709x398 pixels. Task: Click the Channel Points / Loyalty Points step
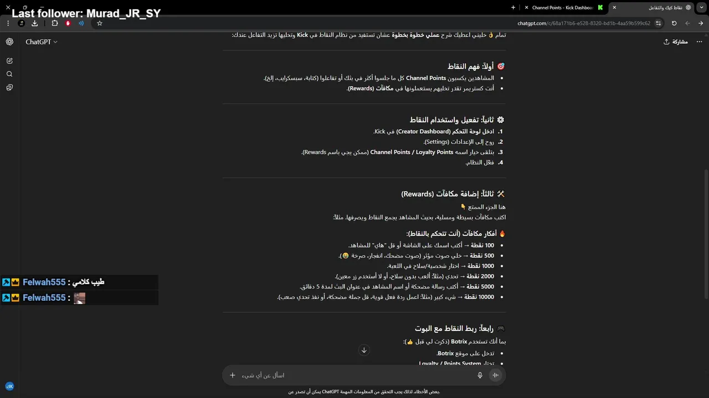pyautogui.click(x=398, y=152)
